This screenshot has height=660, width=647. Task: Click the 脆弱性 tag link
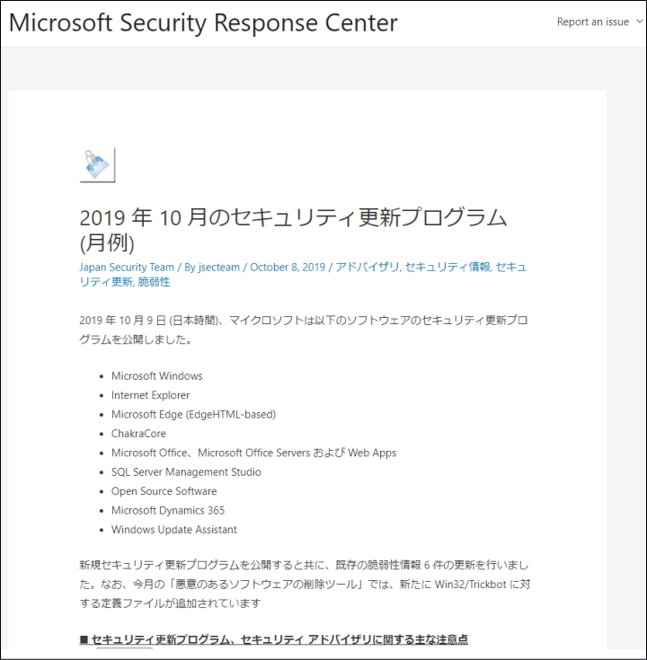click(x=153, y=281)
